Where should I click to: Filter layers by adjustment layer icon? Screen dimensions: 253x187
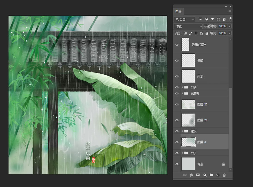(x=206, y=19)
